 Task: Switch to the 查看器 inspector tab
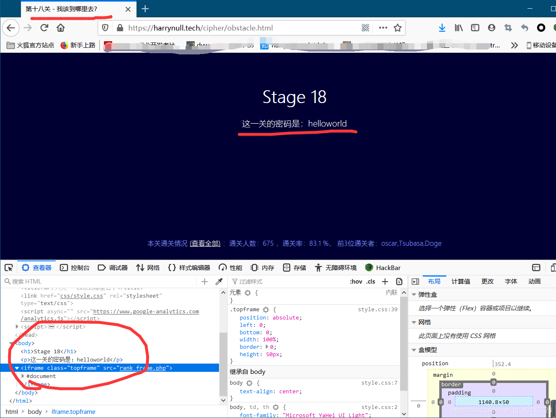pos(37,268)
